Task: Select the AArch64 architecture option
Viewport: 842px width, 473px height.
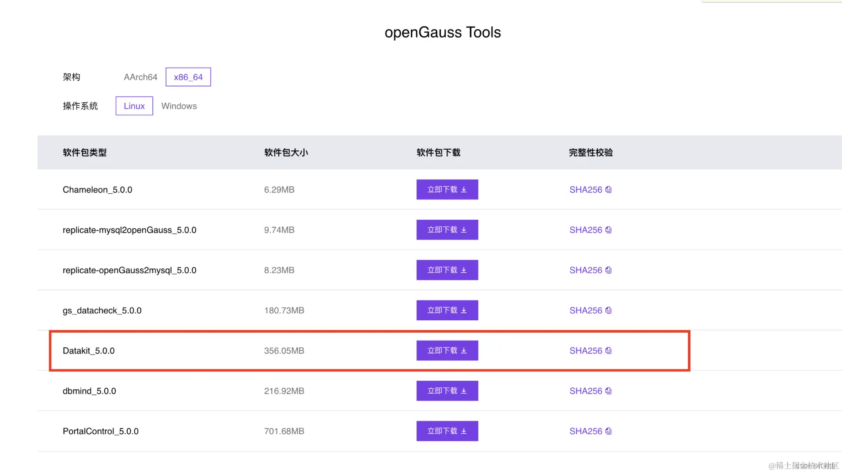Action: 140,77
